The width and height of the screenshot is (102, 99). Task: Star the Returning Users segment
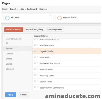38,75
